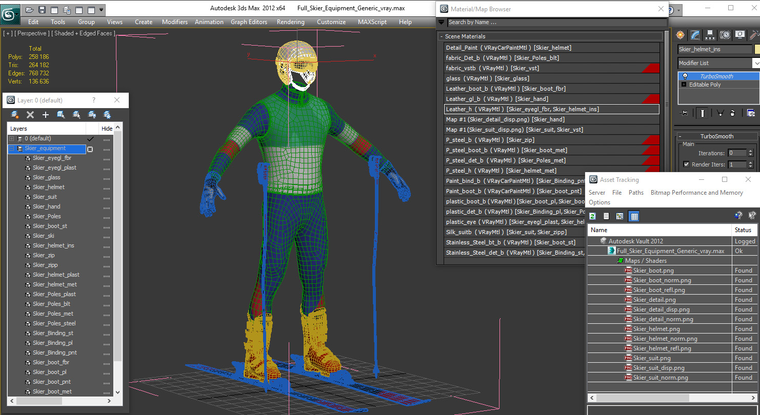Click the Open File icon in quick access toolbar
Viewport: 760px width, 415px height.
click(30, 10)
